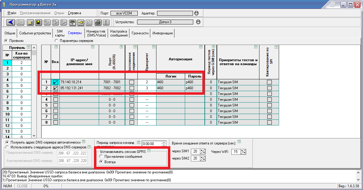
Task: Click the Устройство field showing Дятел-3
Action: point(165,22)
